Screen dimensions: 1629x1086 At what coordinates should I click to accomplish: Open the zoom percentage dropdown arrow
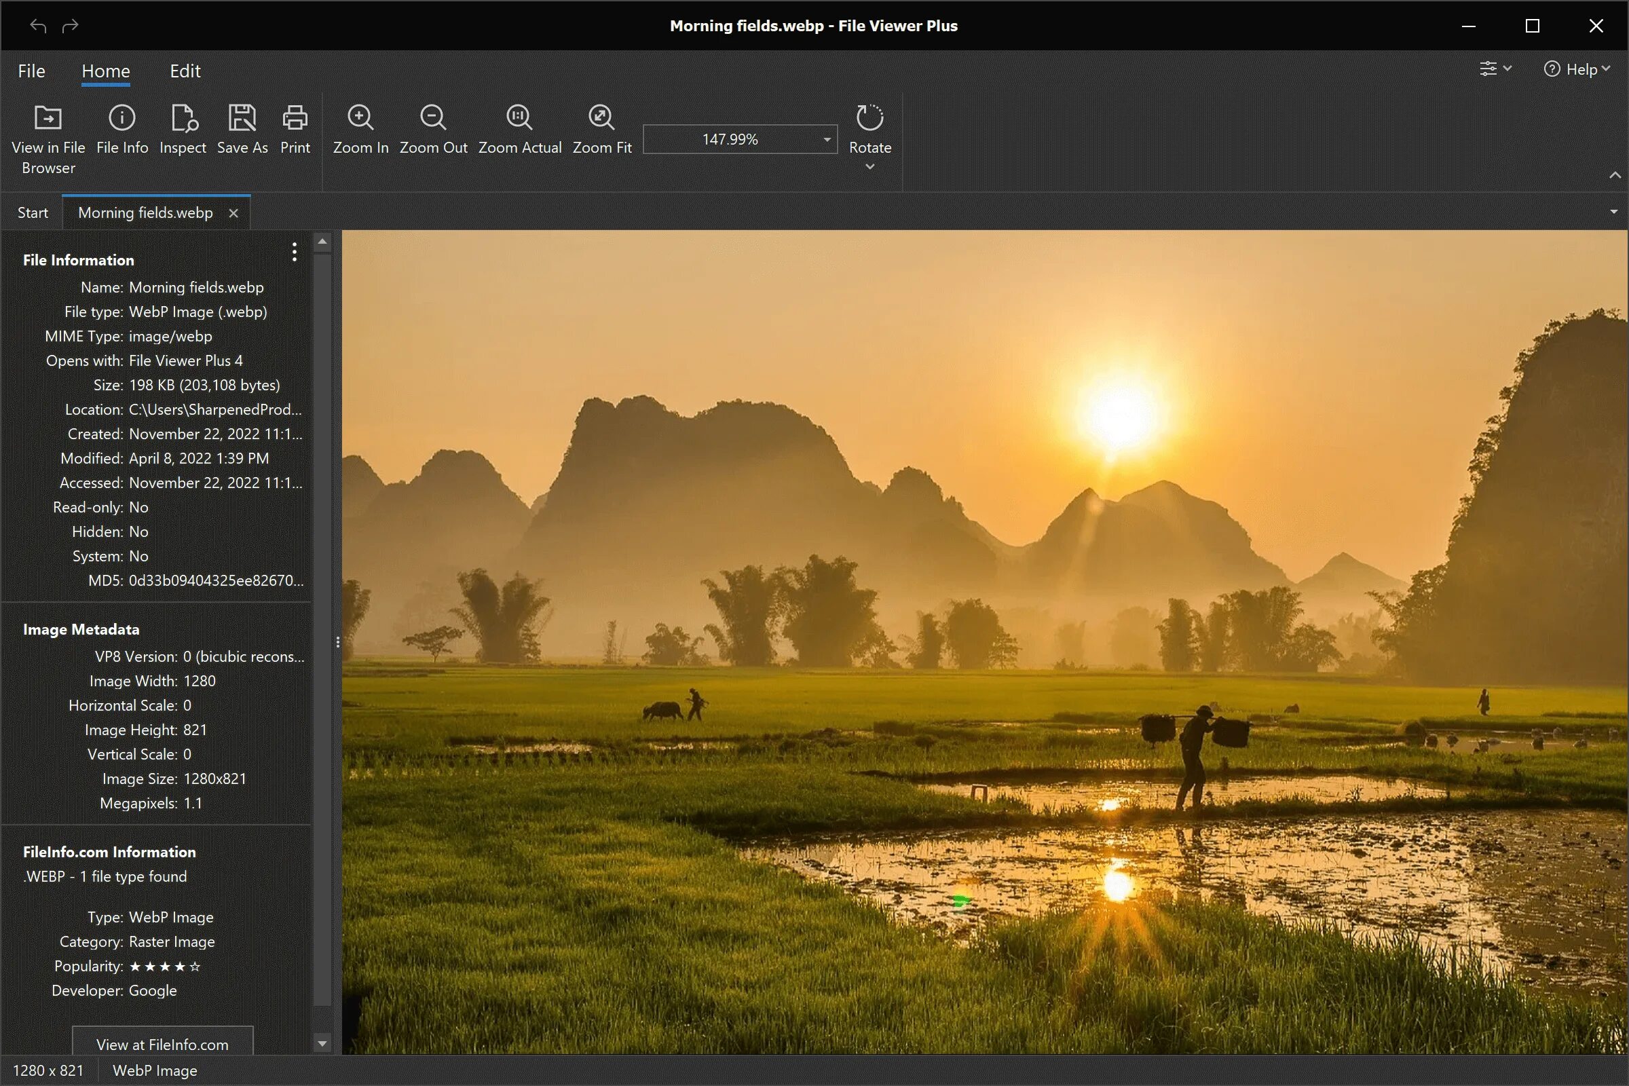tap(826, 139)
